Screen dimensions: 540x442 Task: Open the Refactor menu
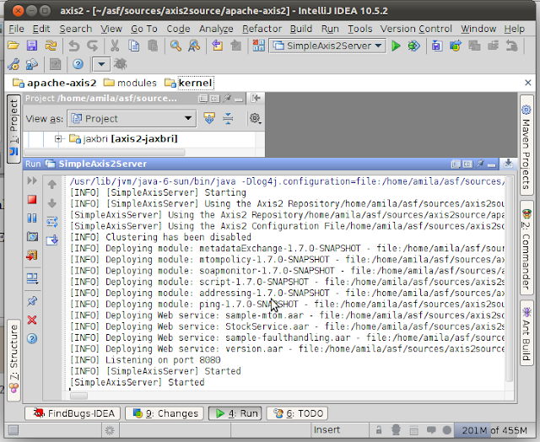262,29
